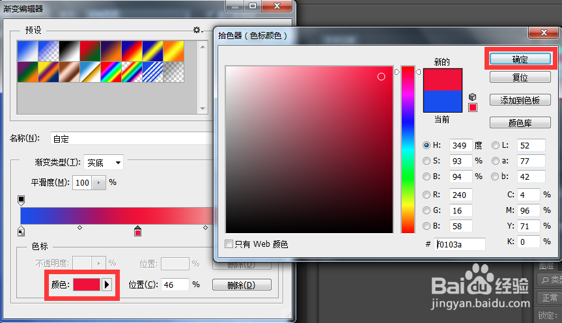Select the transparent rainbow gradient preset
Image resolution: width=562 pixels, height=323 pixels.
click(x=132, y=72)
